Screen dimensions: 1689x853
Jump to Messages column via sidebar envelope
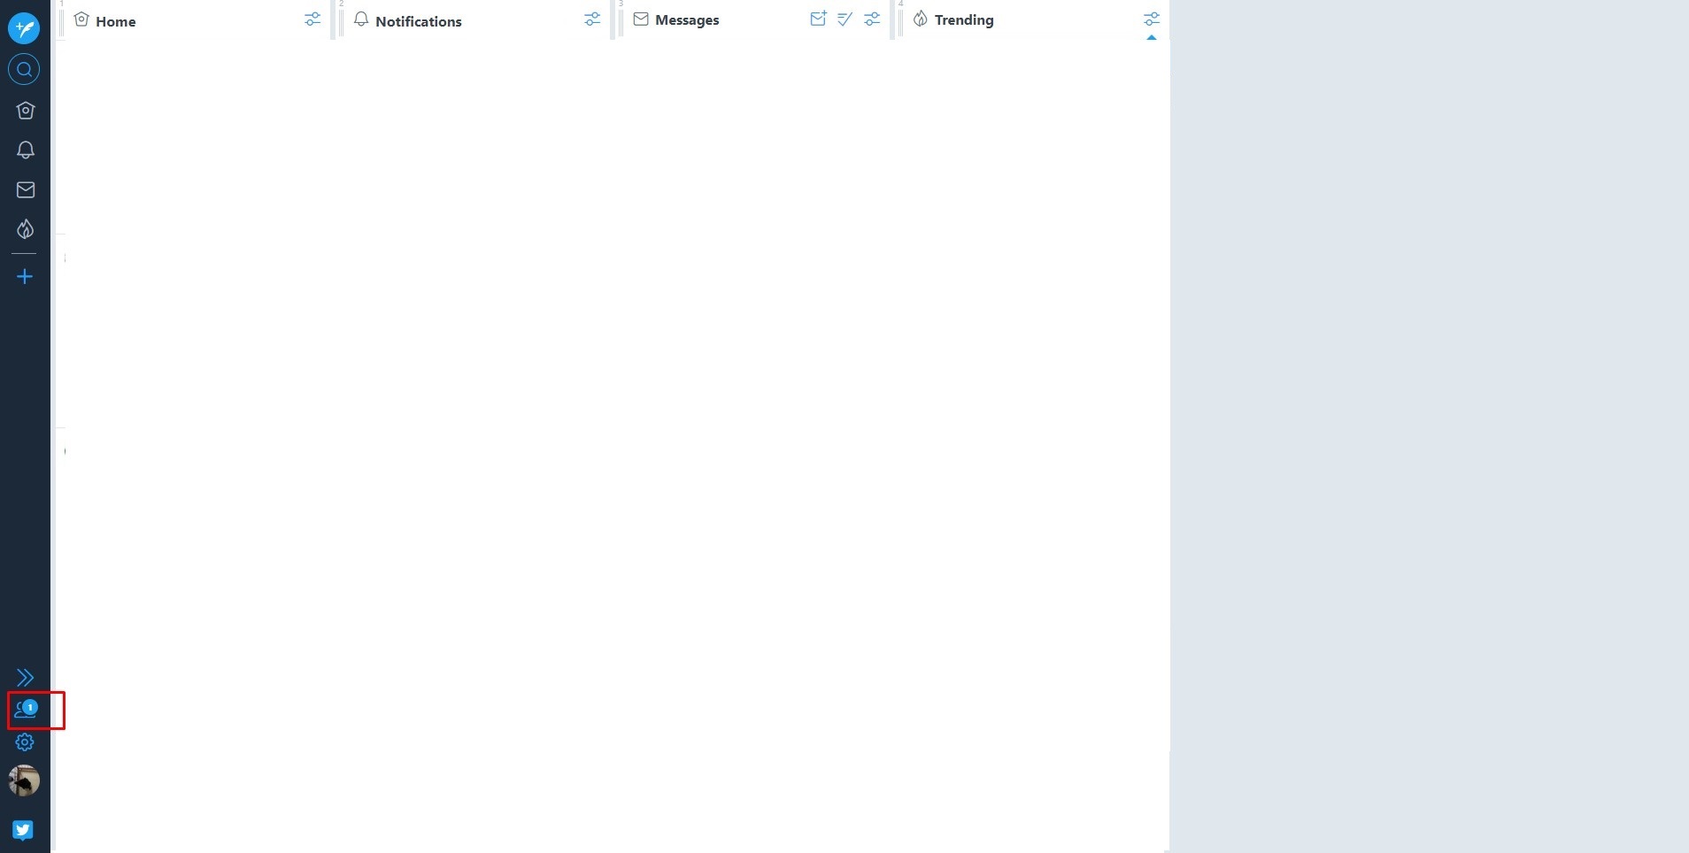(25, 190)
